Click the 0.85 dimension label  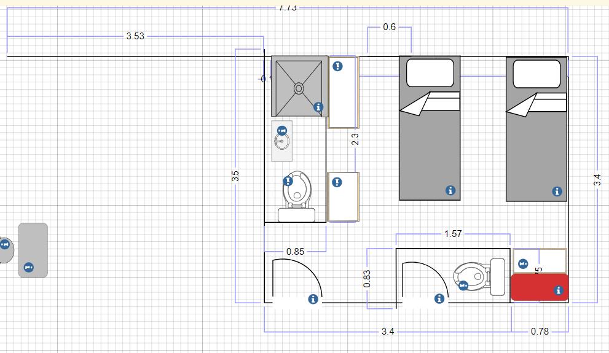(295, 252)
